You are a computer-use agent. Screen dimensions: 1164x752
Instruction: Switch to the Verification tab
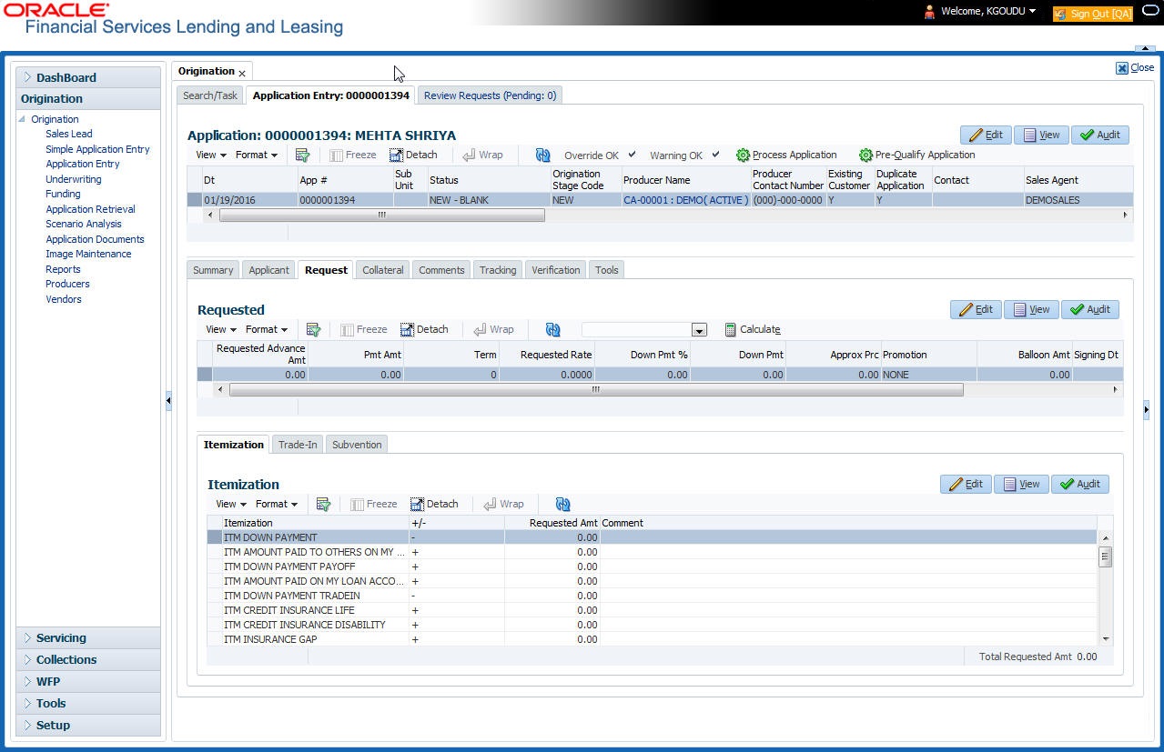click(x=556, y=270)
